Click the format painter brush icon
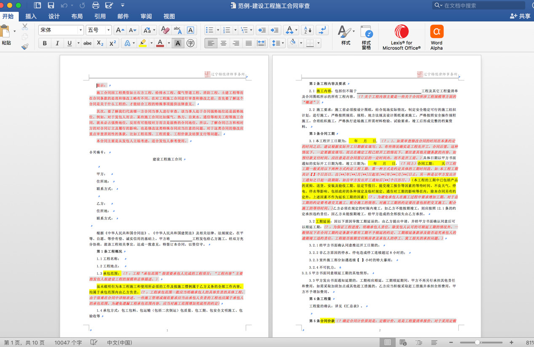This screenshot has height=347, width=534. pos(25,47)
